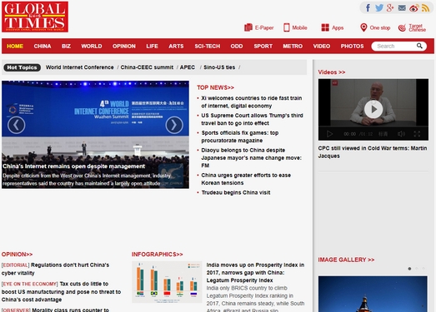Viewport: 436px width, 312px height.
Task: Select the first image gallery dot
Action: [409, 269]
